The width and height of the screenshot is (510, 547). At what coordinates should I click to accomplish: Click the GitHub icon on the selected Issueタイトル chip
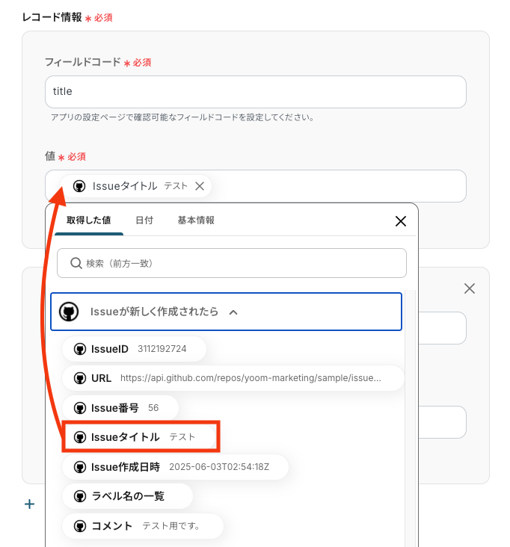tap(79, 186)
